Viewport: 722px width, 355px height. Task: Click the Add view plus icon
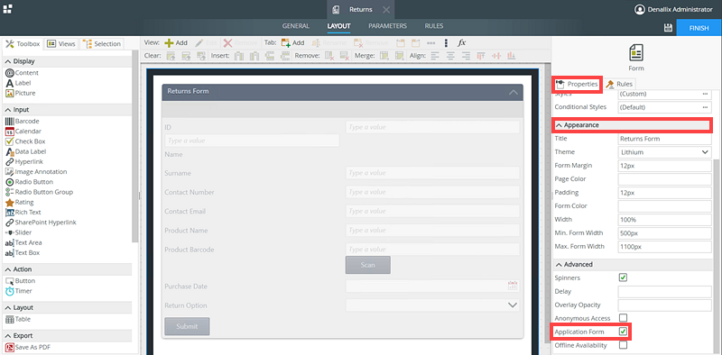169,42
